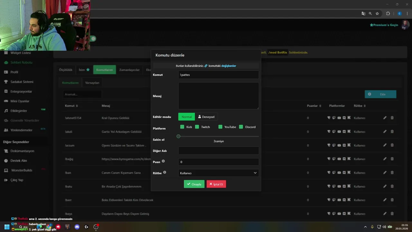412x232 pixels.
Task: Switch to Zamanlayıcılar tab
Action: (x=129, y=70)
